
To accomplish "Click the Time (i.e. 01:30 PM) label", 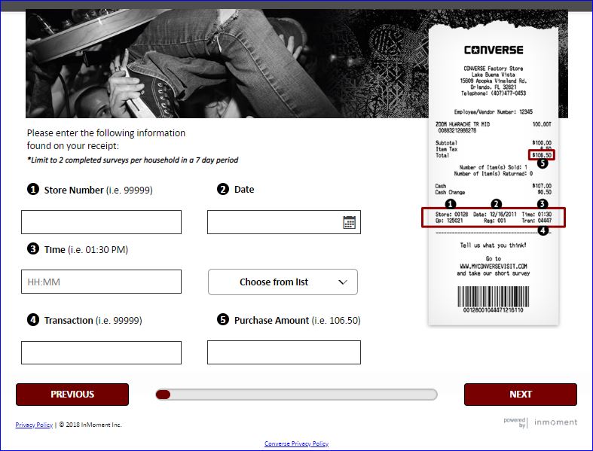I will [x=86, y=249].
